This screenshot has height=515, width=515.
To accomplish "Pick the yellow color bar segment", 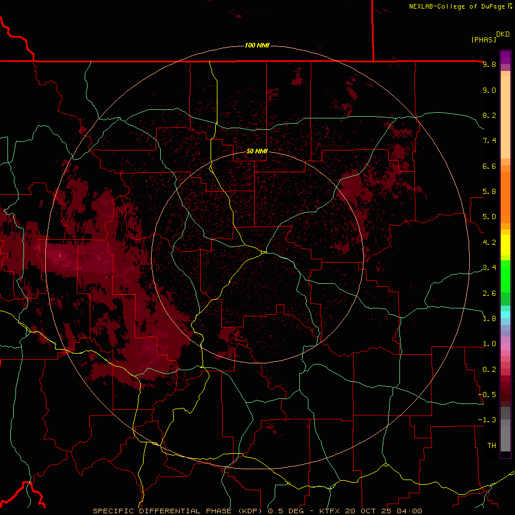I will (x=505, y=245).
